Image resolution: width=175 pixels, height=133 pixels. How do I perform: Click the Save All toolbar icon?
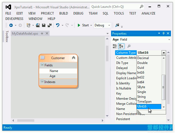click(x=50, y=25)
